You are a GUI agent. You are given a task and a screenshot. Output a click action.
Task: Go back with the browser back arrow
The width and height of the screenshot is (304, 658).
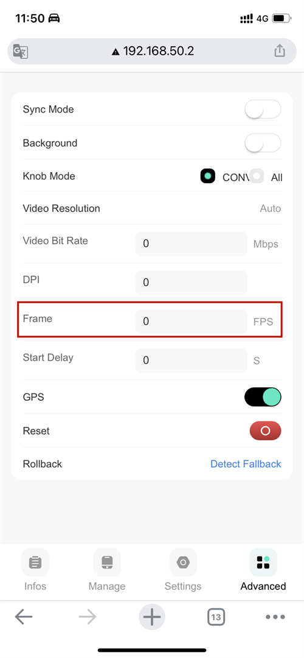tap(24, 617)
